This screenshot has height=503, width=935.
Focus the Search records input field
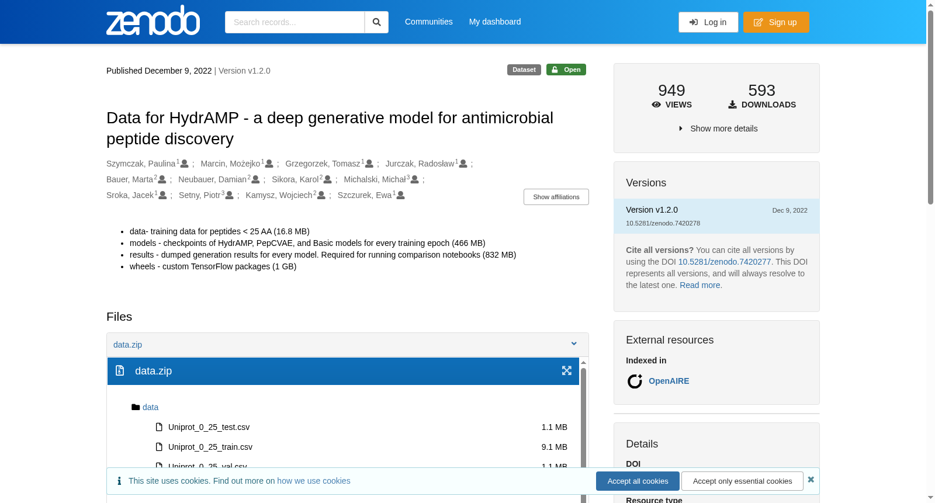(295, 22)
